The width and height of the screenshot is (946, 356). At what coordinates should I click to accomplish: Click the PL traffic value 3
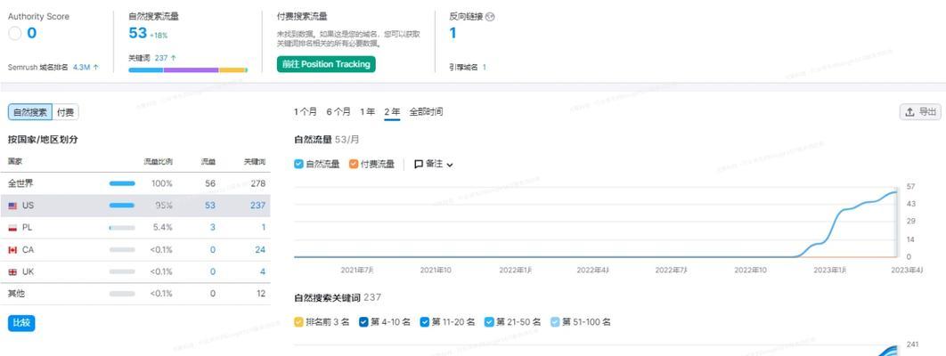coord(212,228)
